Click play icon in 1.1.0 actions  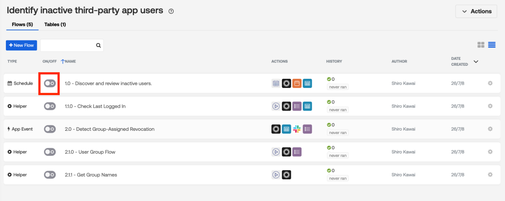(276, 106)
